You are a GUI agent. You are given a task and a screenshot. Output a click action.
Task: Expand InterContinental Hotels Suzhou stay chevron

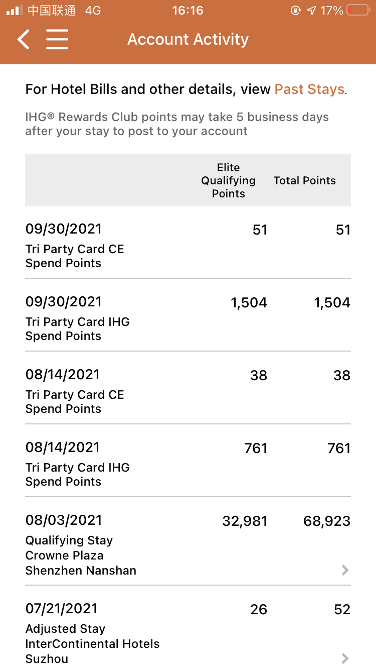pos(345,658)
